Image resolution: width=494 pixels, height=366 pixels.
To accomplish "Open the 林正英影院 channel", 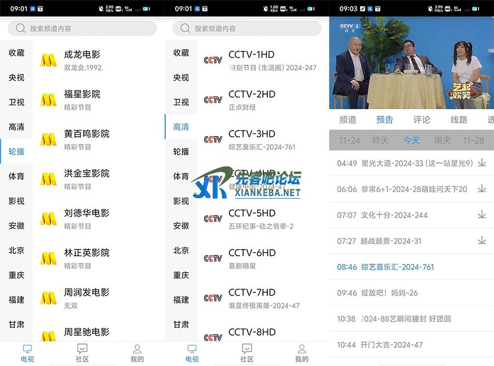I will [x=87, y=258].
